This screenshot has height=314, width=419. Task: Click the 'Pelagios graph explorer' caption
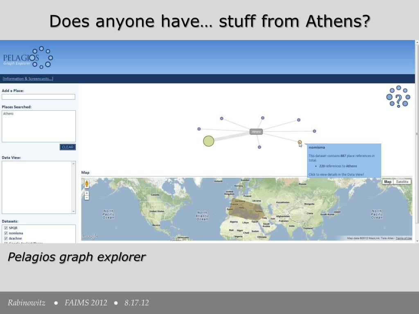pyautogui.click(x=77, y=257)
